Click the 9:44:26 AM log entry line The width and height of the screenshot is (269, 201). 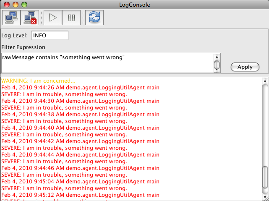click(x=80, y=87)
